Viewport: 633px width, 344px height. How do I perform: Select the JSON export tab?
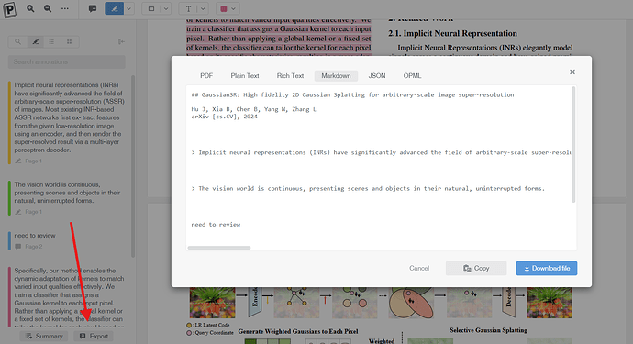(377, 75)
